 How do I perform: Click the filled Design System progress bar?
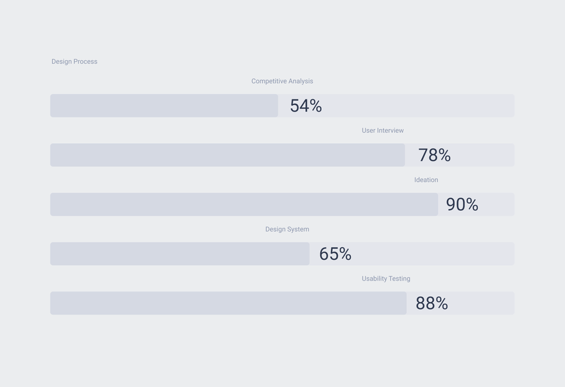(179, 254)
